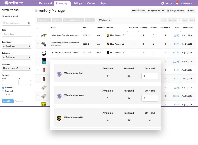The width and height of the screenshot is (198, 145).
Task: Open the Briteseller account menu
Action: pos(187,4)
